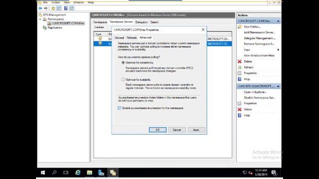
Task: Switch to the Delegation tab
Action: (x=142, y=22)
